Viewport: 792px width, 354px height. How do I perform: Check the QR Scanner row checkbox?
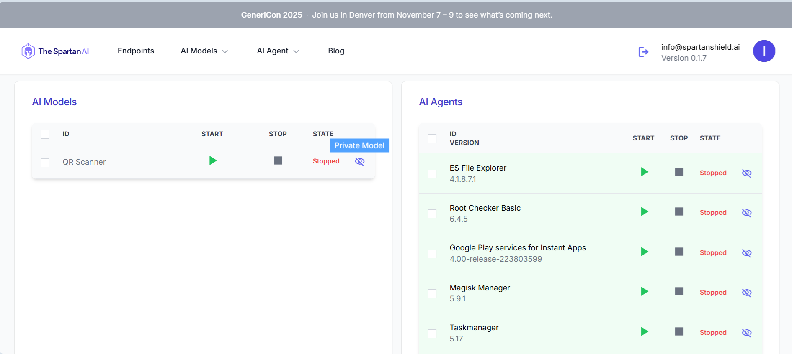[x=45, y=163]
